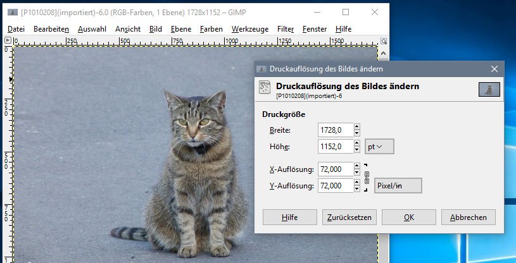Decrease Y-Auflösung with the down arrow
This screenshot has height=263, width=516.
(x=357, y=190)
